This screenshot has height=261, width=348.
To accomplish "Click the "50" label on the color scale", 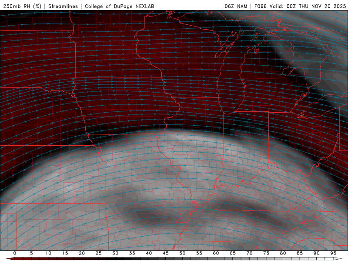I will [x=182, y=253].
